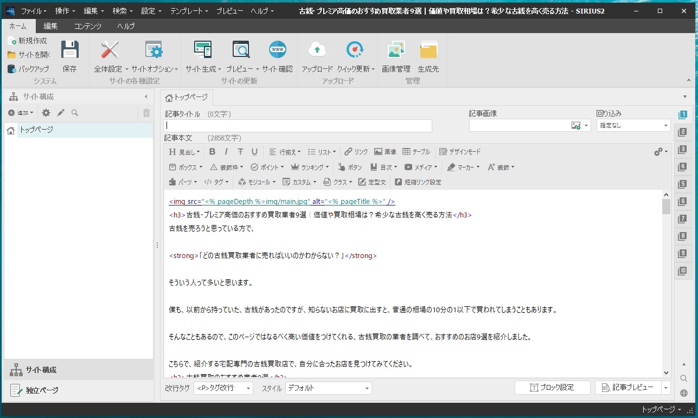Image resolution: width=698 pixels, height=418 pixels.
Task: Open サイトオプション gear window icon
Action: click(x=154, y=49)
